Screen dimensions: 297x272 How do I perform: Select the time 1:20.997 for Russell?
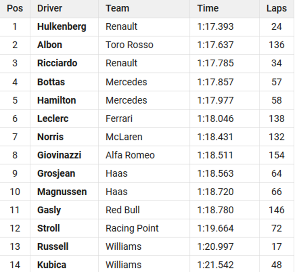click(215, 247)
